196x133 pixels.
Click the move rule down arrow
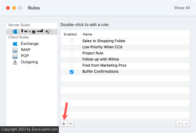pyautogui.click(x=186, y=124)
